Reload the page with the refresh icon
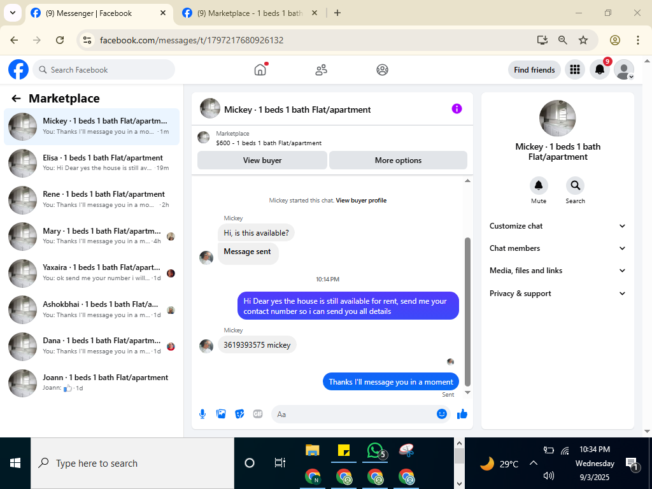The height and width of the screenshot is (489, 652). (x=60, y=40)
